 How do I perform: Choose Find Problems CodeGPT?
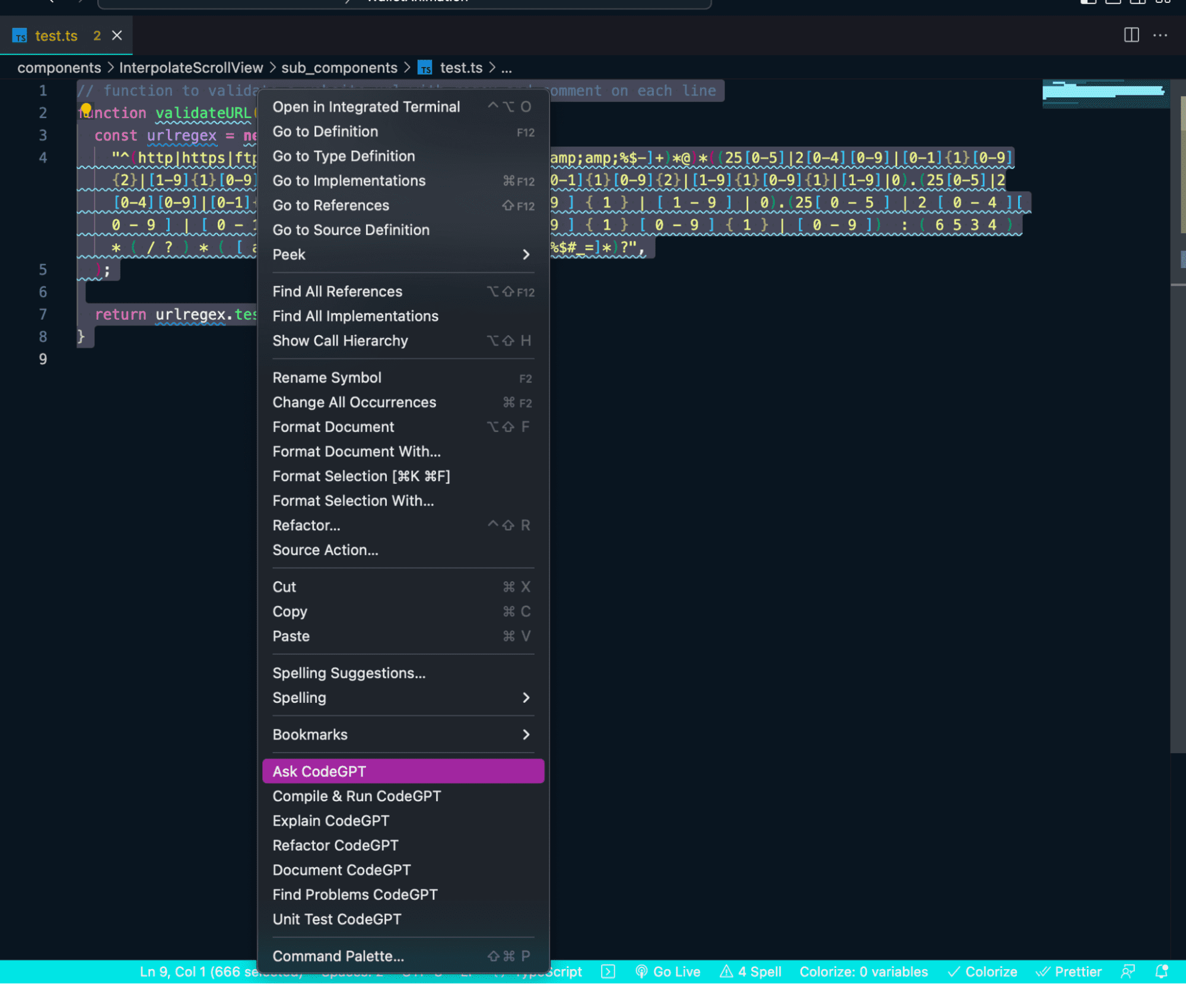point(403,895)
